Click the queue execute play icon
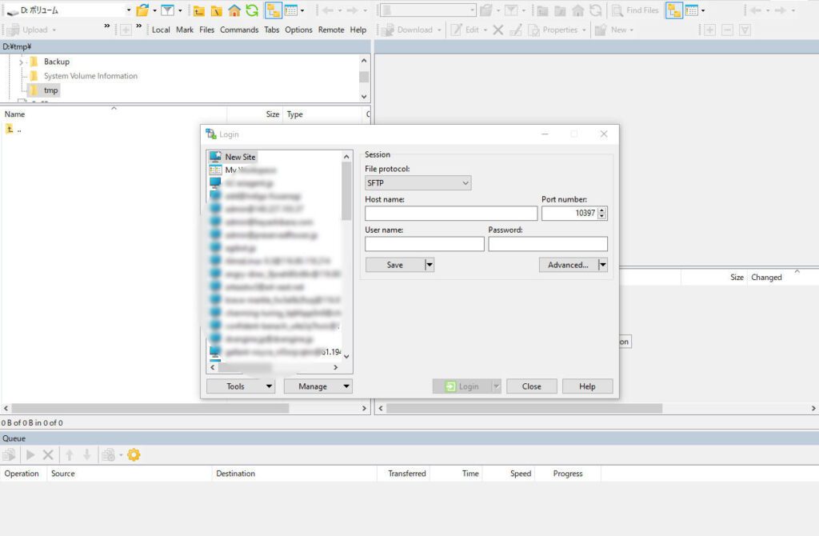This screenshot has width=819, height=536. pos(30,455)
